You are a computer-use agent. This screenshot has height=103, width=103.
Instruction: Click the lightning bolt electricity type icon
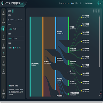pos(13,11)
